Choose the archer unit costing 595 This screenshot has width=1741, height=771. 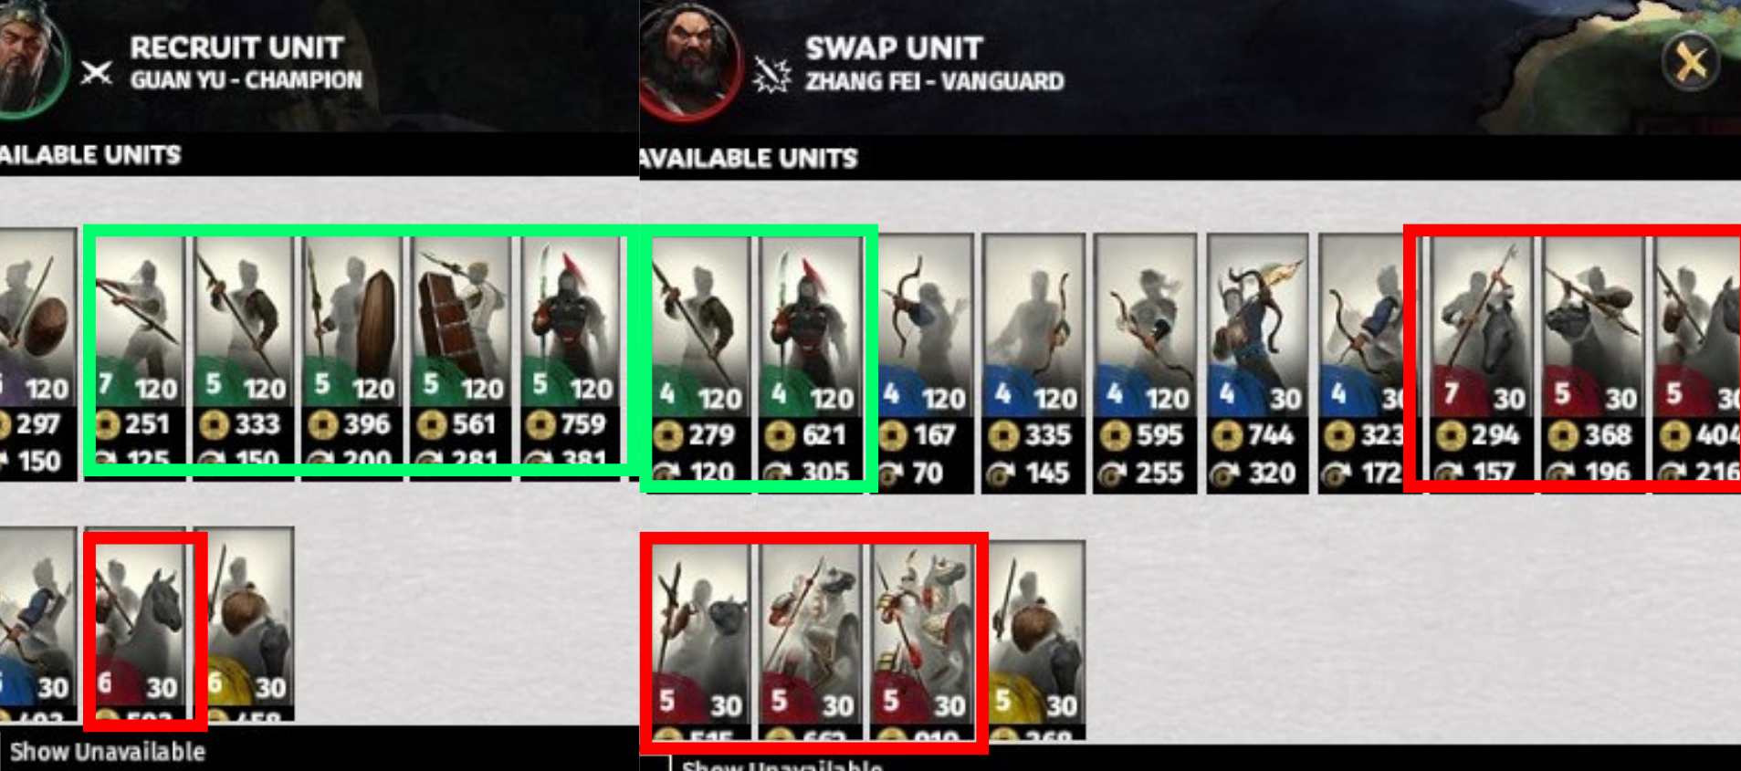coord(1145,363)
